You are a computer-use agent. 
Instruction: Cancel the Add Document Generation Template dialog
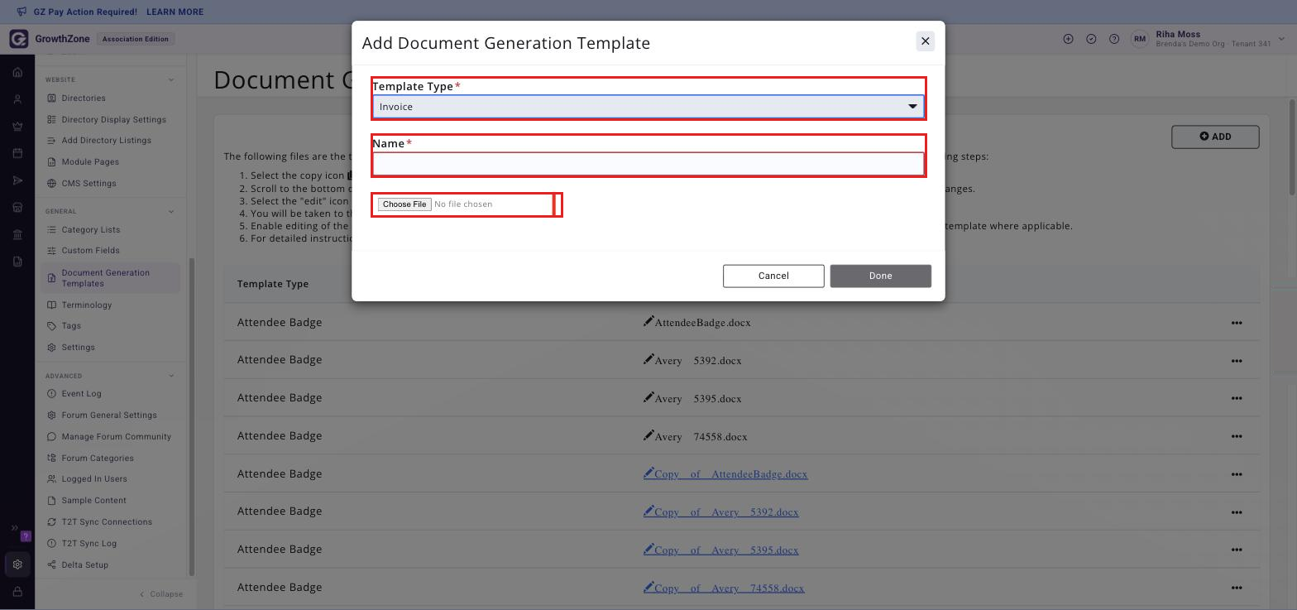(x=773, y=276)
